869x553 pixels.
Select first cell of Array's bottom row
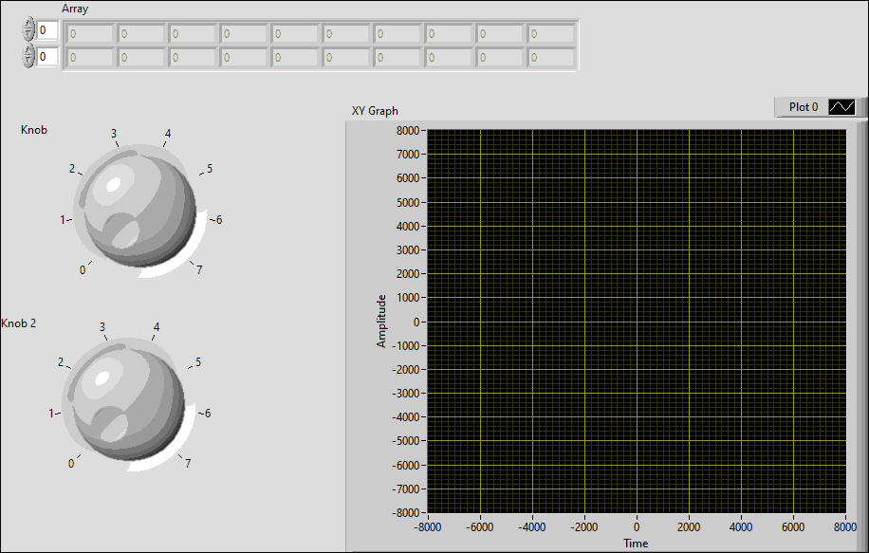pos(90,57)
